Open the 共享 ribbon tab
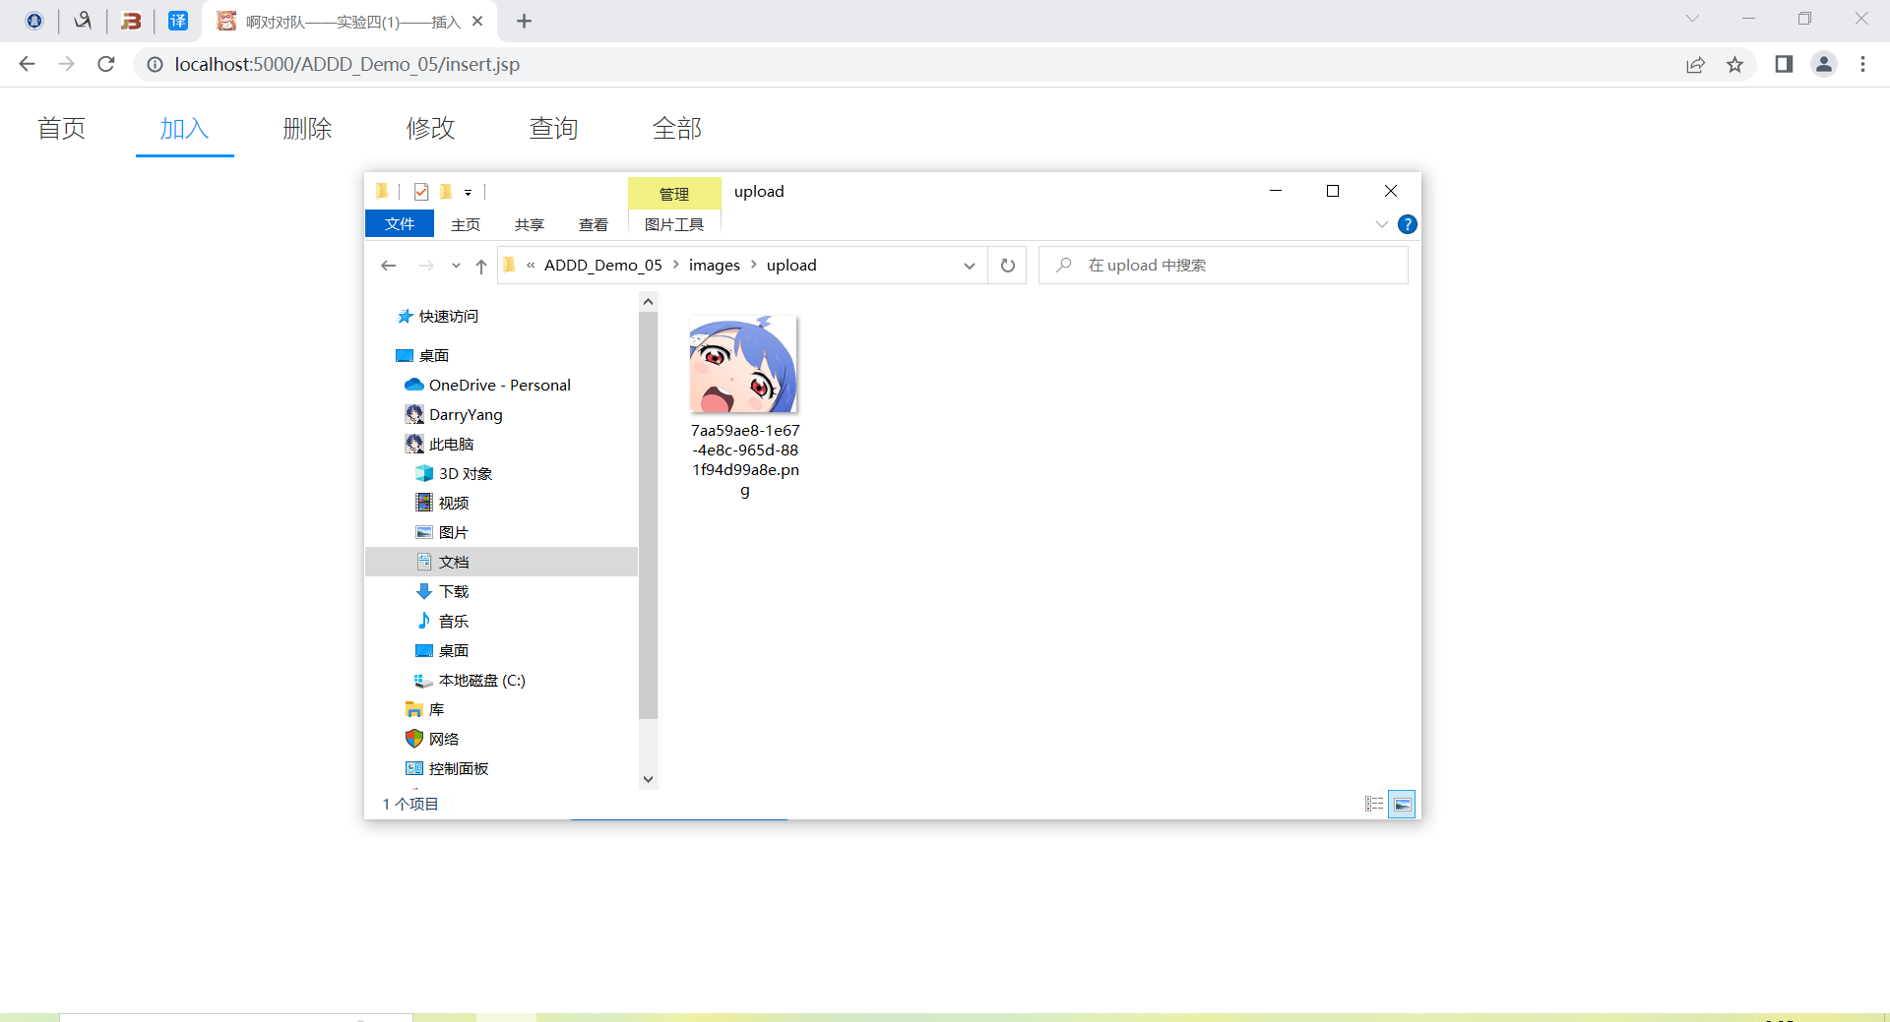This screenshot has height=1022, width=1890. (x=530, y=224)
